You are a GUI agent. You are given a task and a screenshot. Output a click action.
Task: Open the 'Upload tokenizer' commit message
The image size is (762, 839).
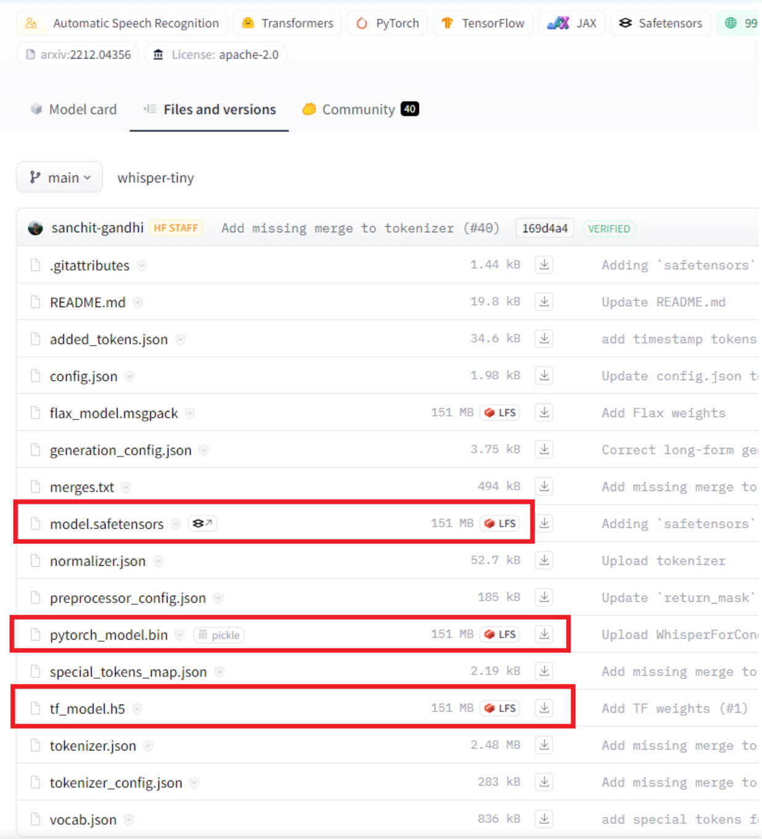pos(663,561)
